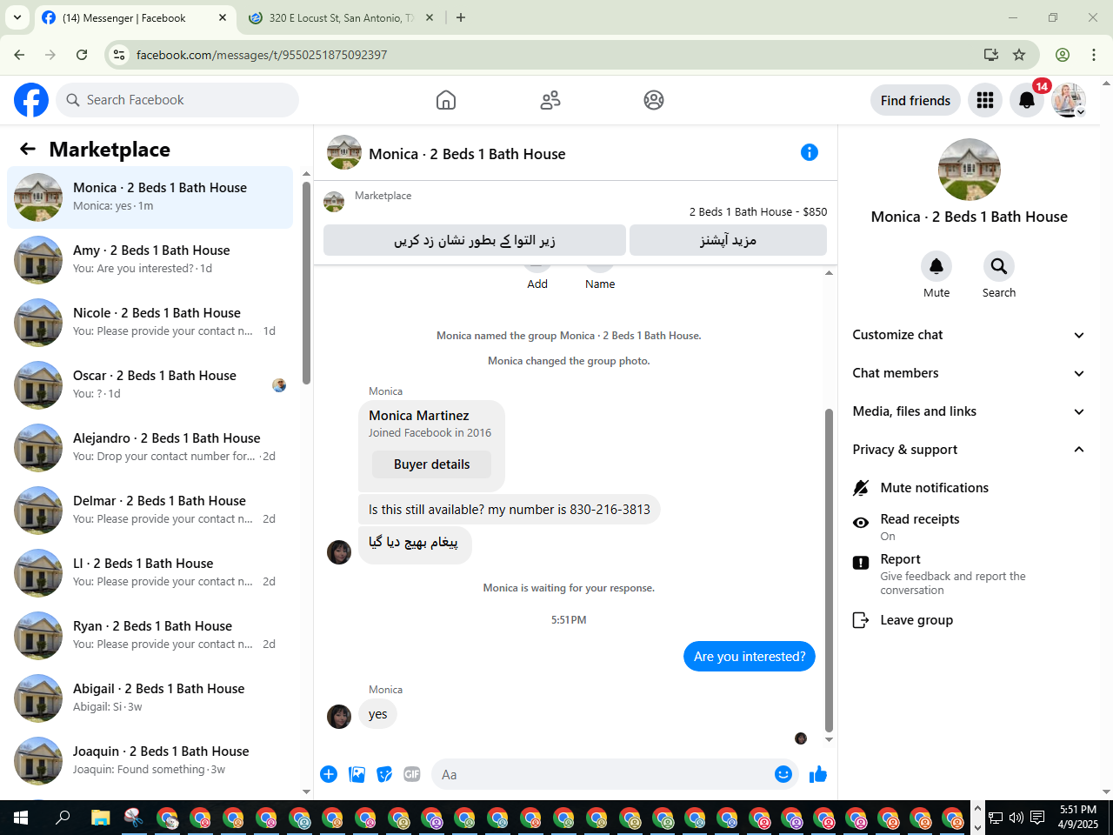Open Abigail's 2 Beds 1 Bath House chat

click(150, 698)
